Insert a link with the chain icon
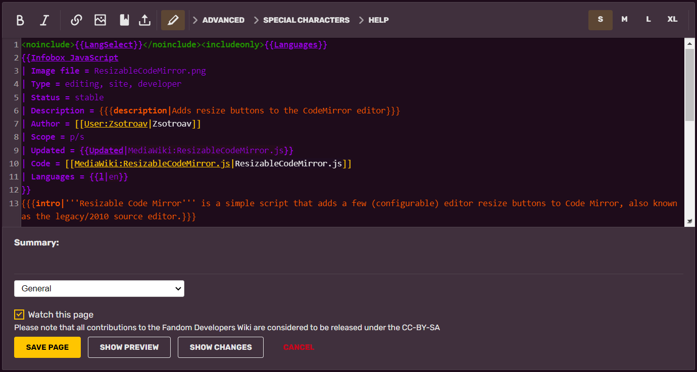This screenshot has height=372, width=697. [76, 20]
